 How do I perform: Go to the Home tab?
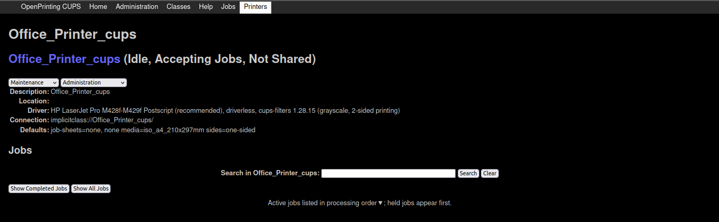tap(98, 7)
